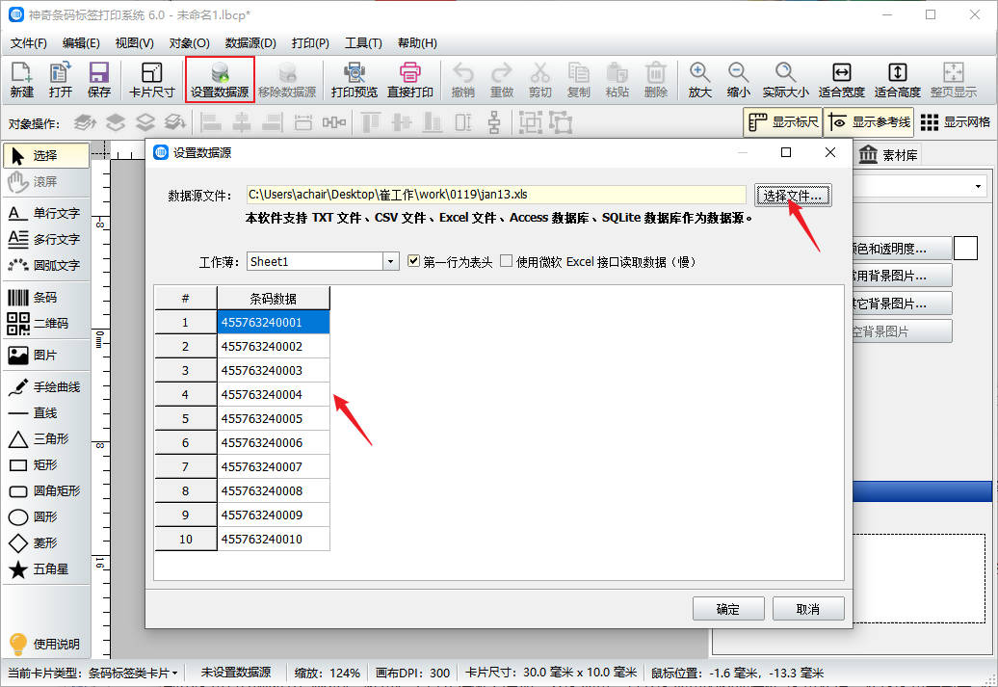This screenshot has width=998, height=687.
Task: Toggle 显示标尺 ruler display
Action: (783, 121)
